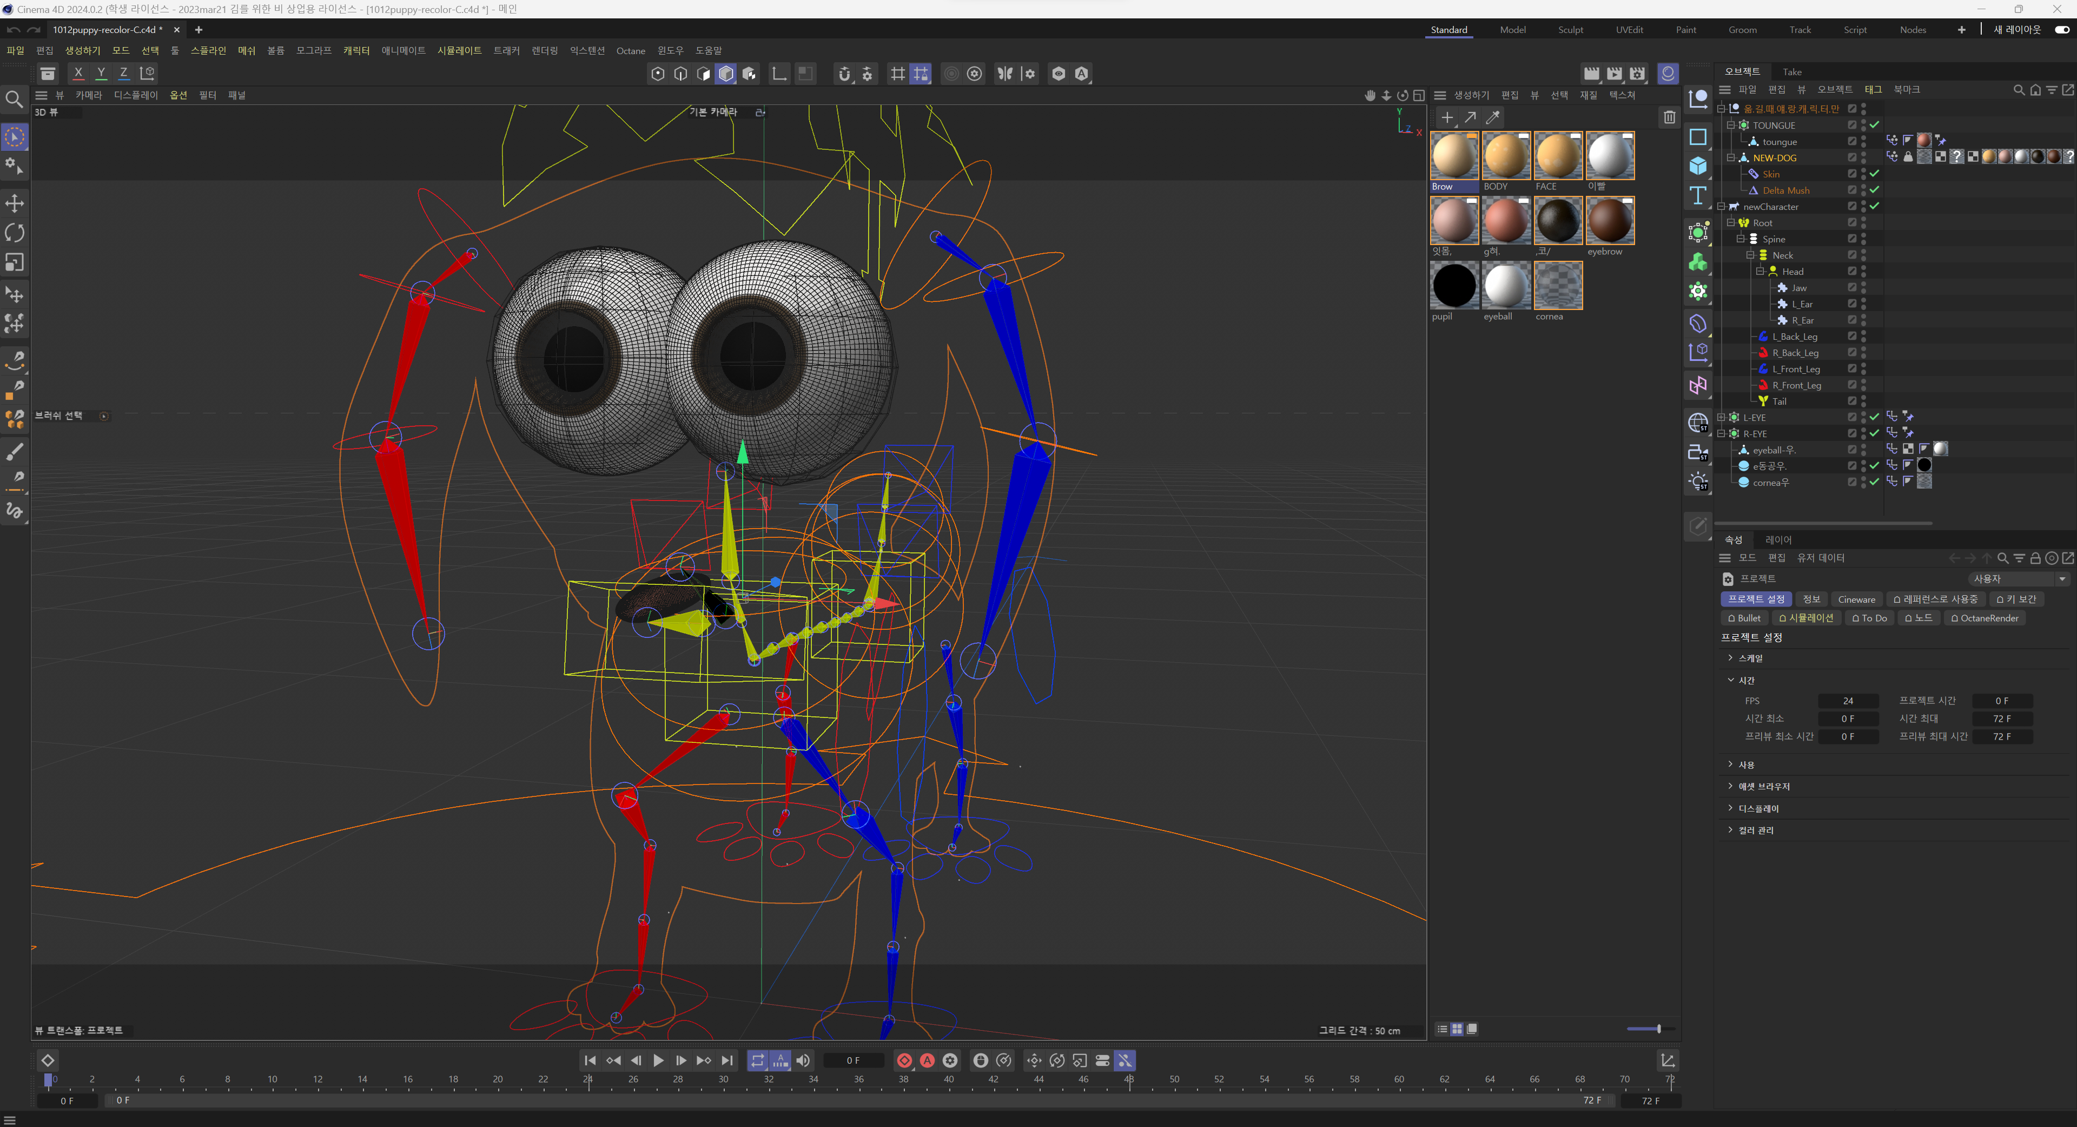Screen dimensions: 2077x1127
Task: Toggle green checkmark on Skin row
Action: coord(1875,174)
